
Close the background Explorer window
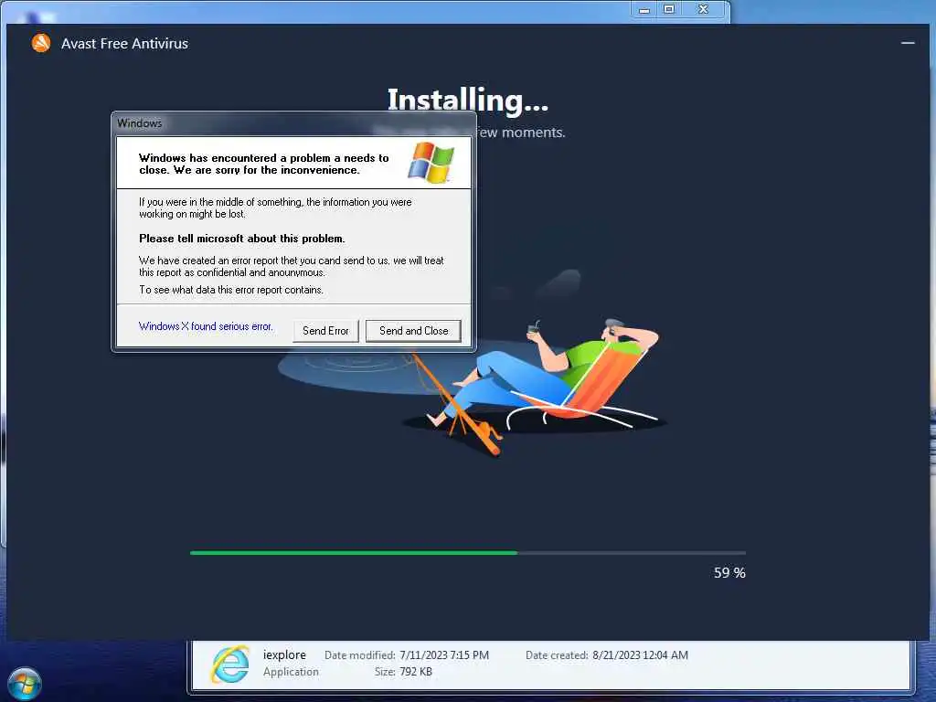(703, 9)
